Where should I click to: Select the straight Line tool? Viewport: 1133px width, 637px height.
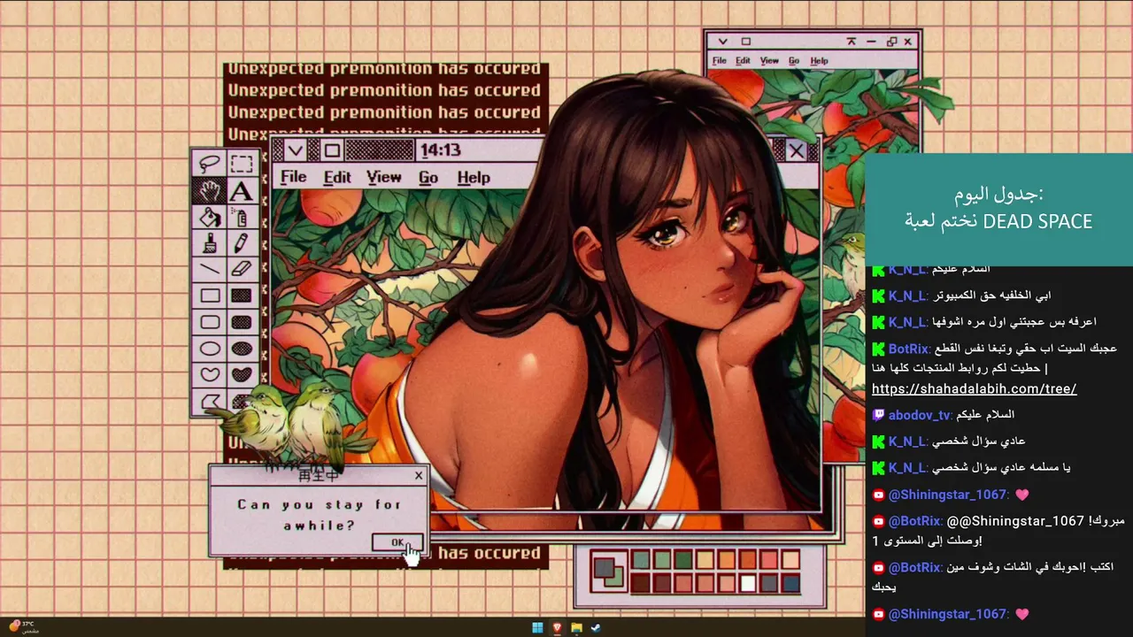[210, 269]
